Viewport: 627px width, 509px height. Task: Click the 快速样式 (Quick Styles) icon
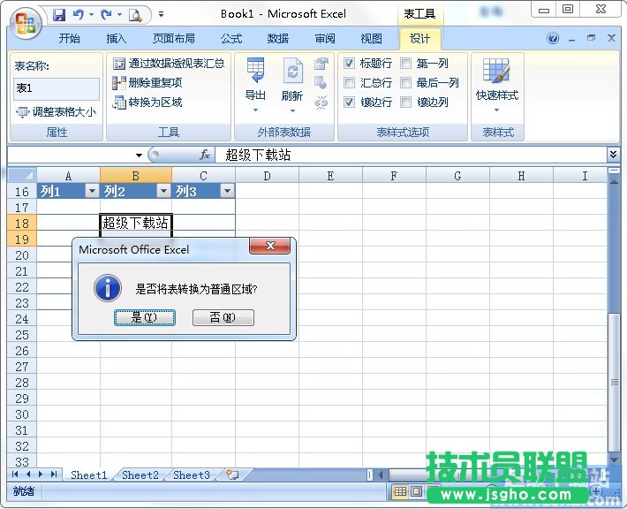point(496,71)
